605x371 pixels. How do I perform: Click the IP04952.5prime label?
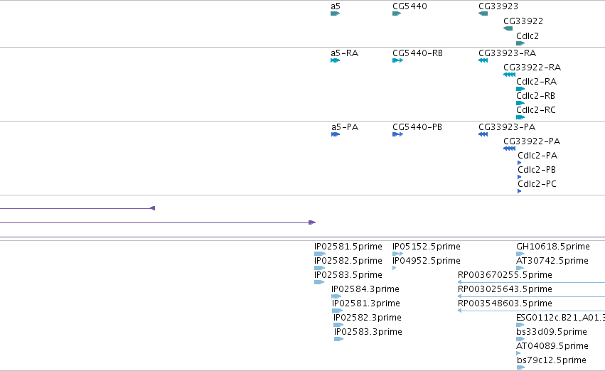point(427,261)
